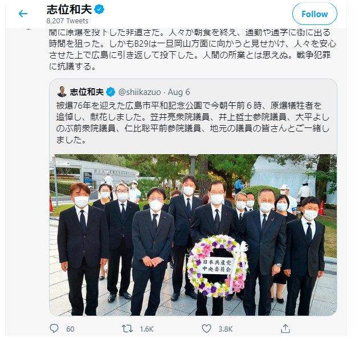Enlarge the group photo with the wreath
Screen dimensions: 359x339
tap(193, 235)
